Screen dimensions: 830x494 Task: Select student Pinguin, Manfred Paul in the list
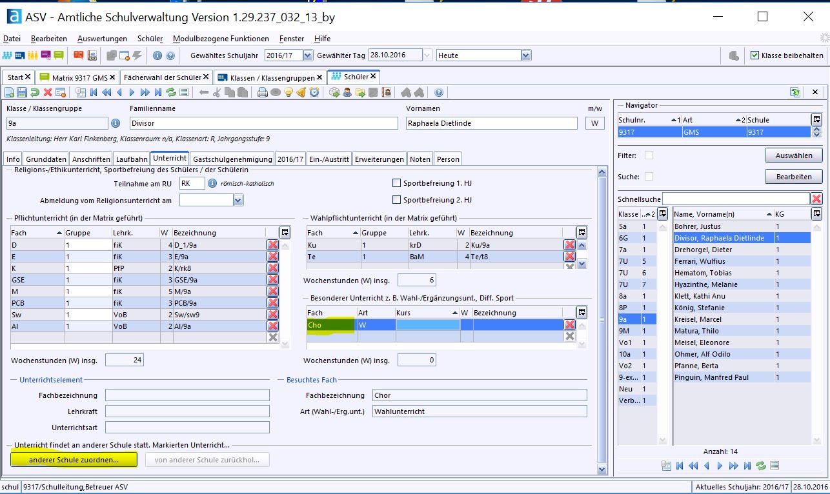742,377
